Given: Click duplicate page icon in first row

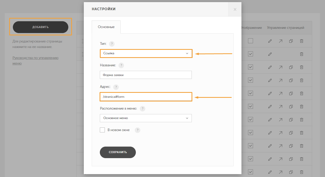Looking at the screenshot, I should (x=291, y=41).
